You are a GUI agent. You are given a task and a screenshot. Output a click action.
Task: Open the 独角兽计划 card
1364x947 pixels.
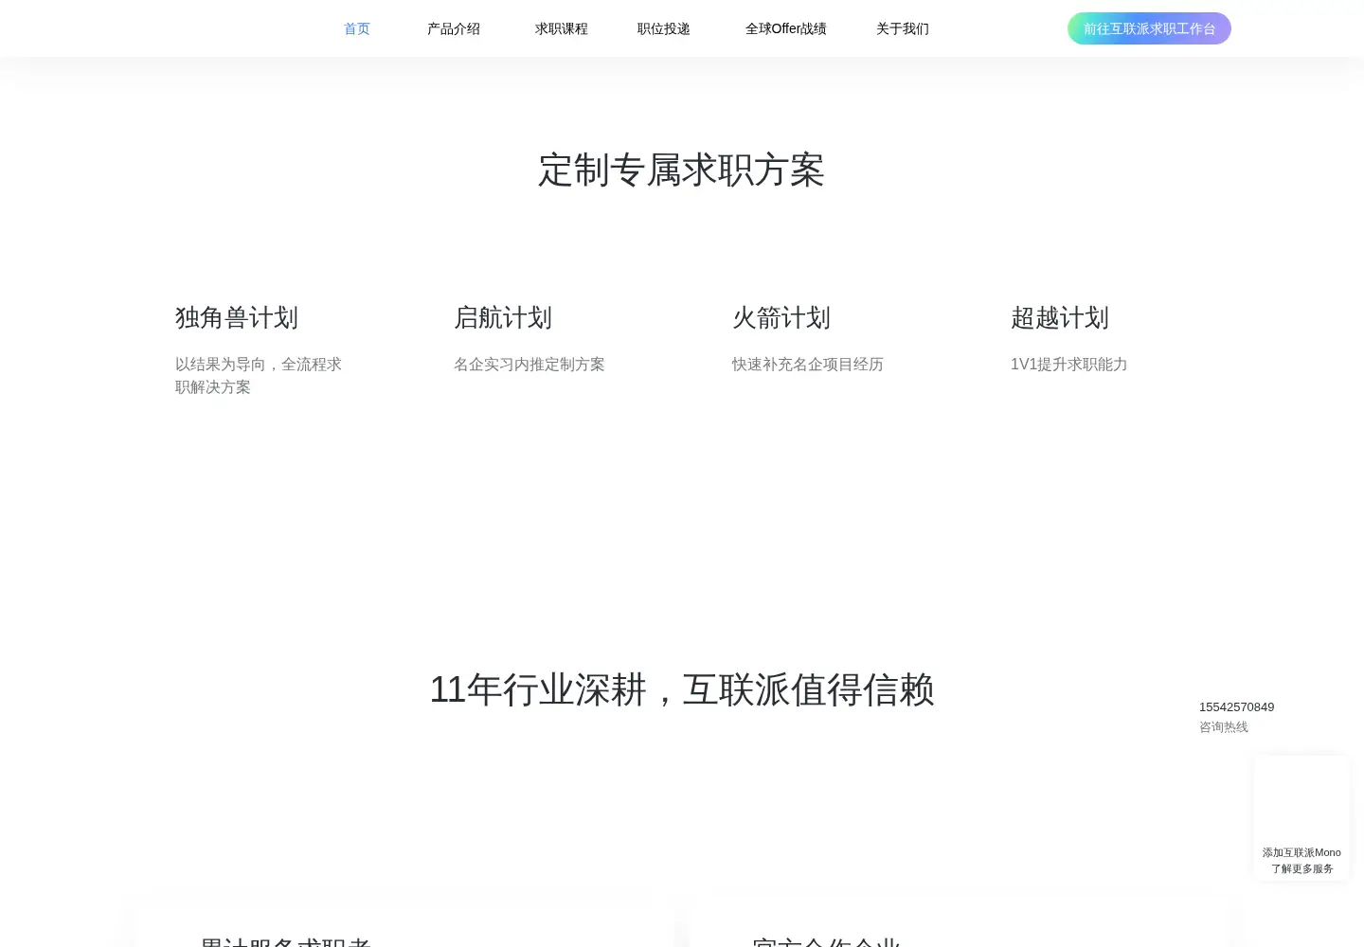(237, 317)
